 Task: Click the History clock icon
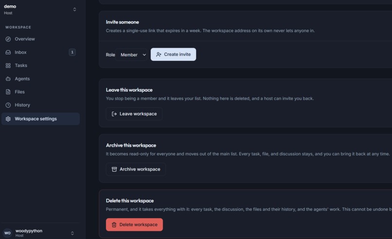[x=8, y=105]
